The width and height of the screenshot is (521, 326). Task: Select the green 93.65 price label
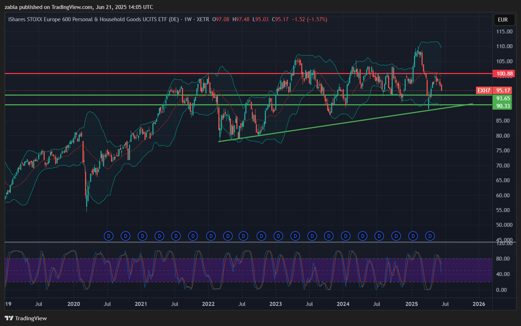(x=503, y=98)
